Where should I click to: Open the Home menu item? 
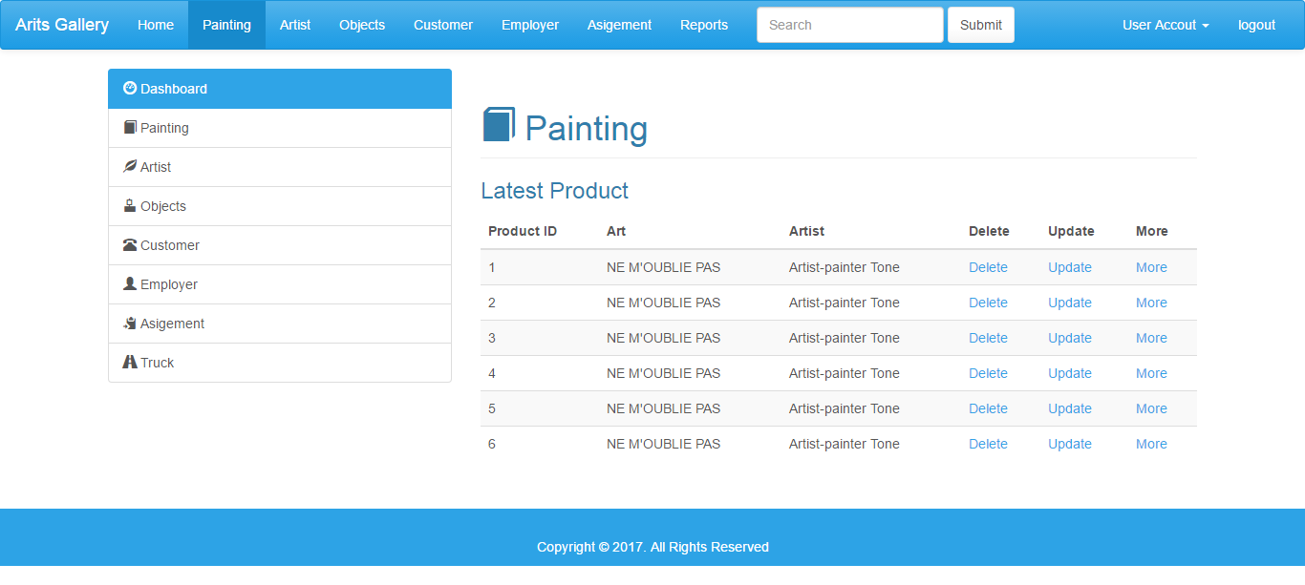tap(156, 24)
